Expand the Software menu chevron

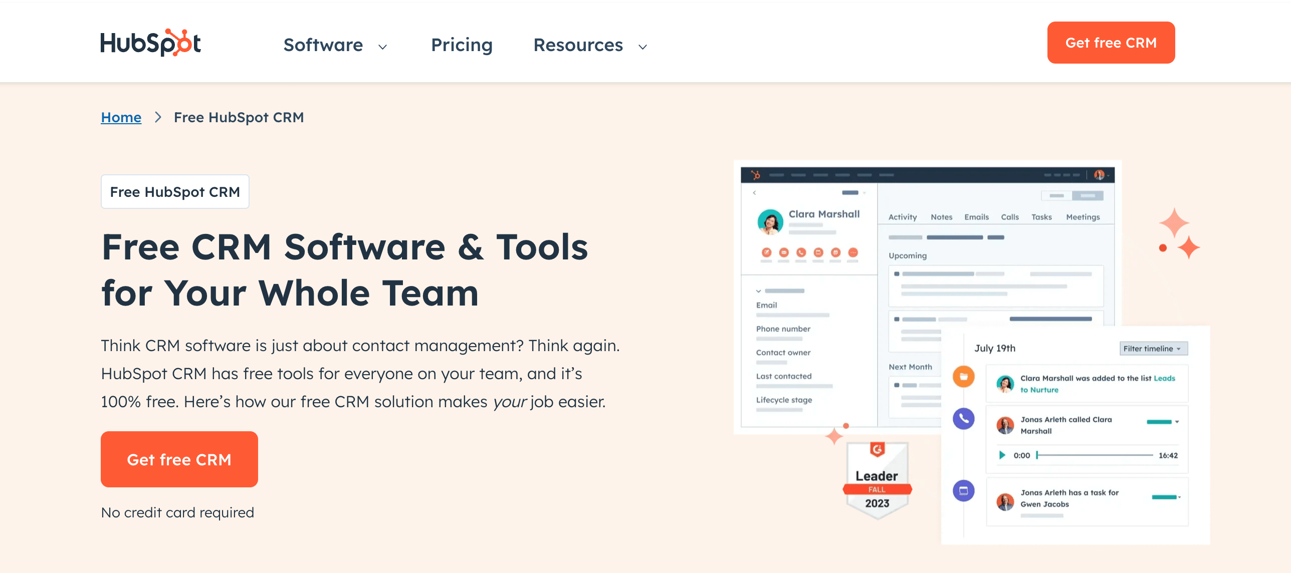[x=383, y=47]
